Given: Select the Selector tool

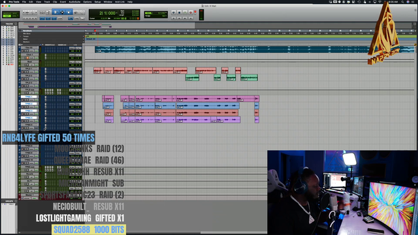Looking at the screenshot, I should click(62, 12).
